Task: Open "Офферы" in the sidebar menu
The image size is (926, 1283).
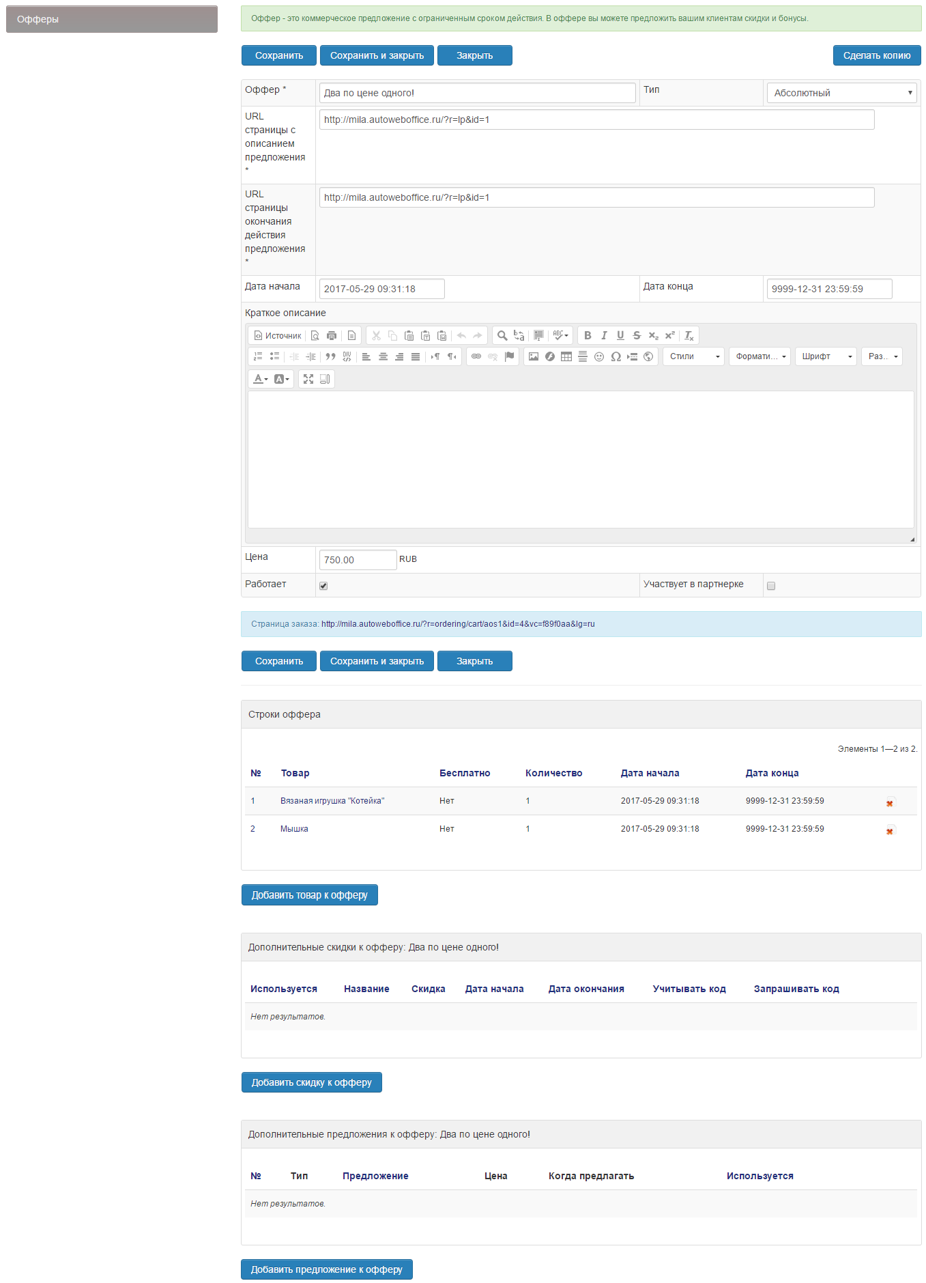Action: tap(112, 19)
